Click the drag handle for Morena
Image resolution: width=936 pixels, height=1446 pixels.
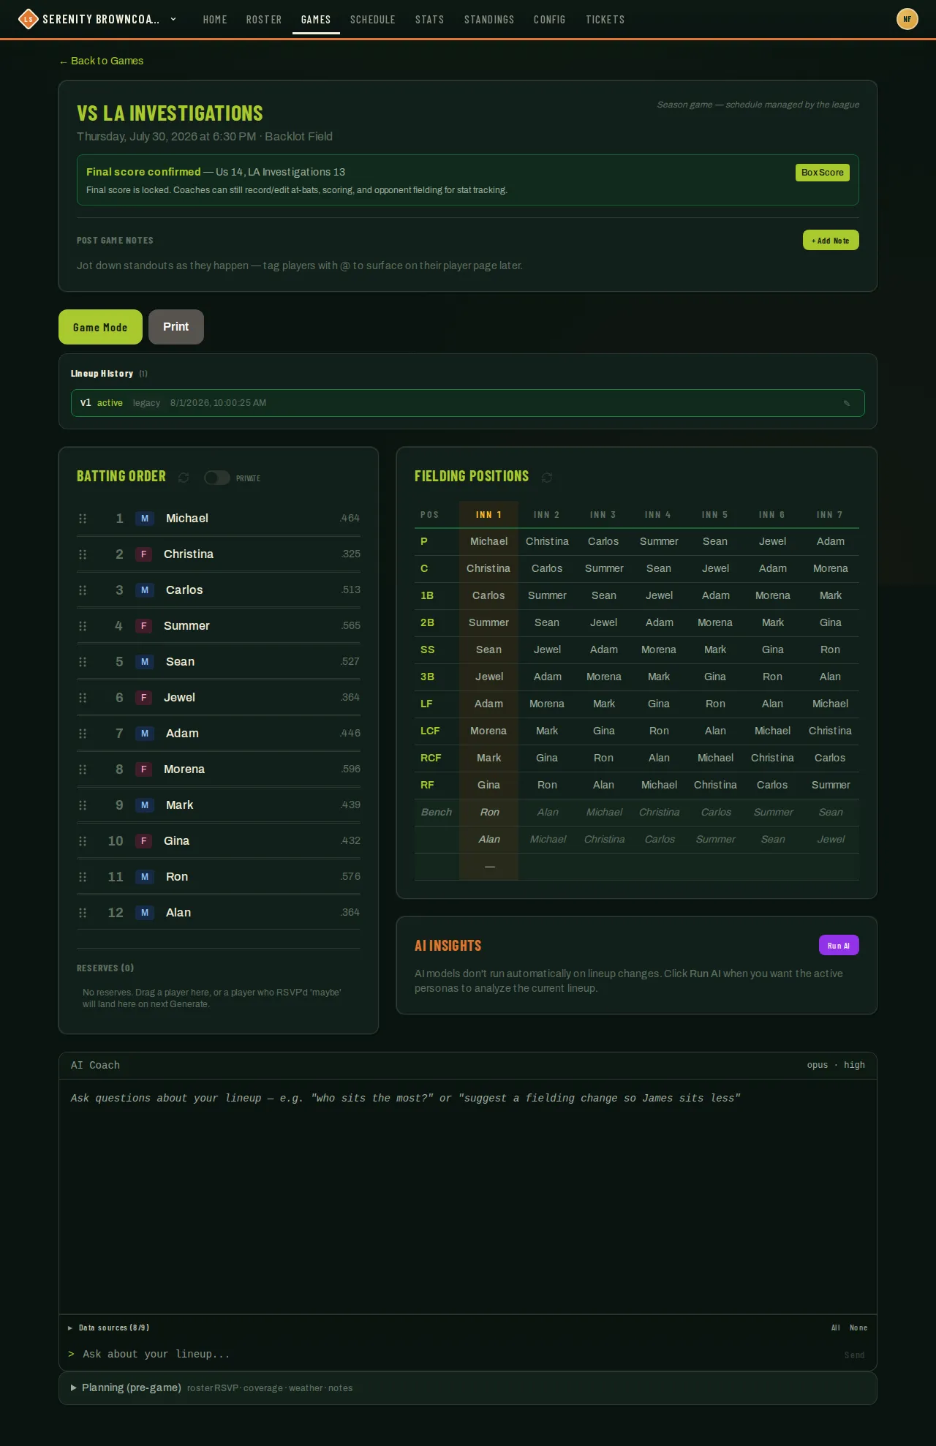(x=83, y=769)
